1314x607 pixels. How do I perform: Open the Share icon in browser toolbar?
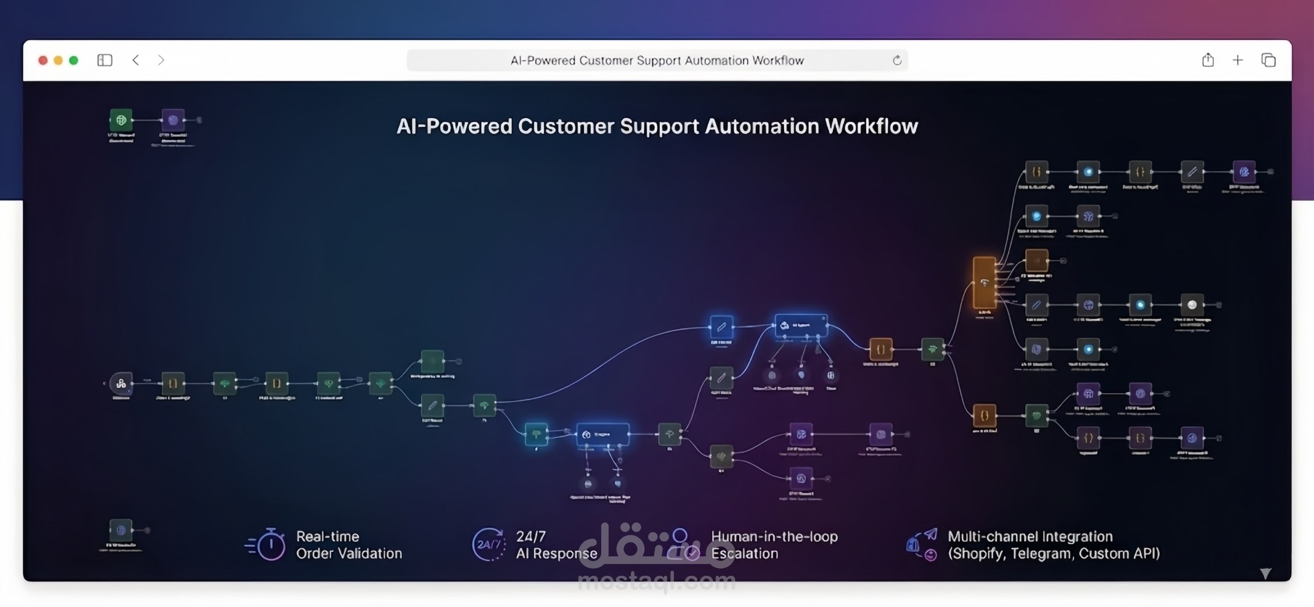coord(1208,60)
